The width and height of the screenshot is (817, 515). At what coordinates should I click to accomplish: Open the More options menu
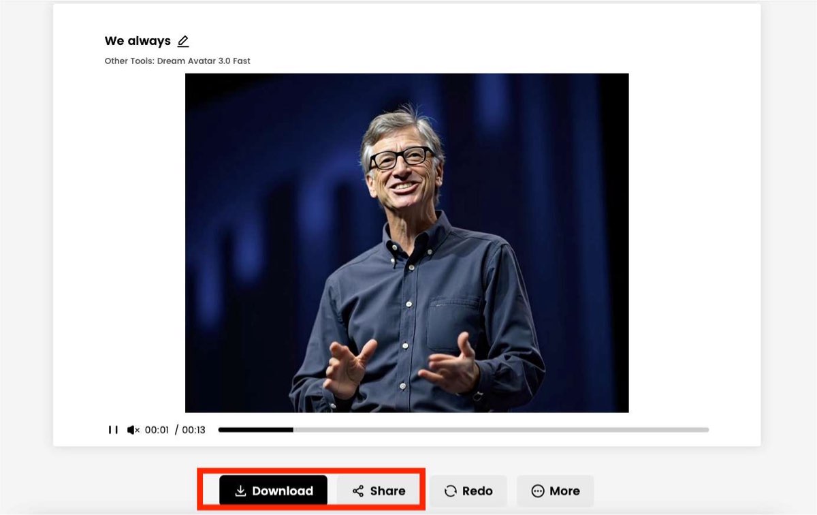556,490
